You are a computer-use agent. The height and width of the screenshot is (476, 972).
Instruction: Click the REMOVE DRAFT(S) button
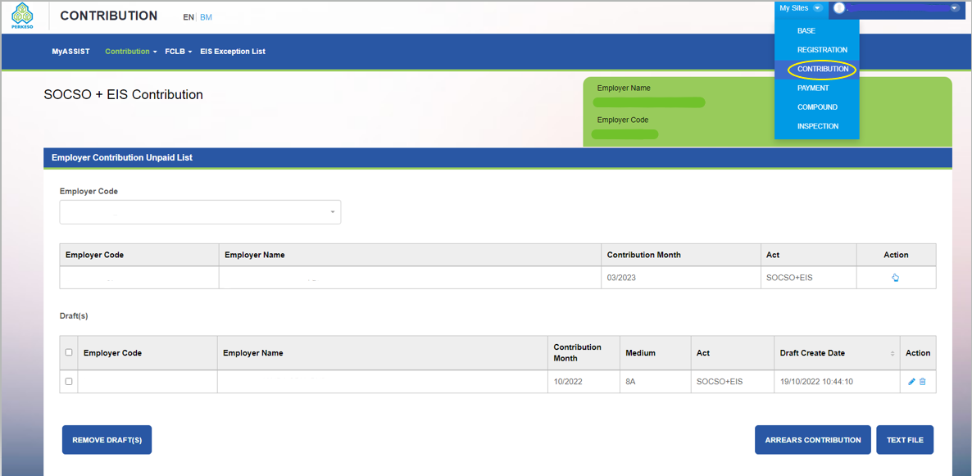point(107,440)
